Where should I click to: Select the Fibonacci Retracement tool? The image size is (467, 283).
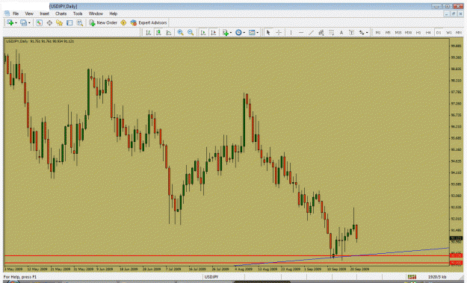pos(331,33)
